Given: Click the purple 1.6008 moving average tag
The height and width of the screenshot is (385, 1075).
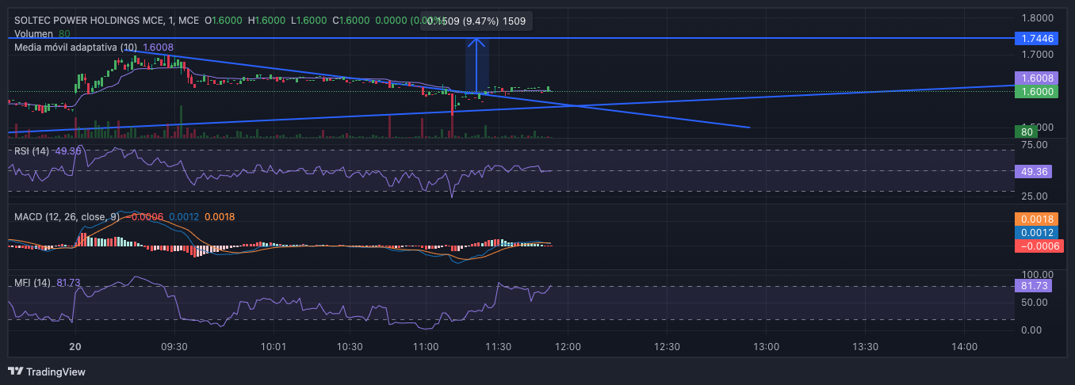Looking at the screenshot, I should [1037, 78].
